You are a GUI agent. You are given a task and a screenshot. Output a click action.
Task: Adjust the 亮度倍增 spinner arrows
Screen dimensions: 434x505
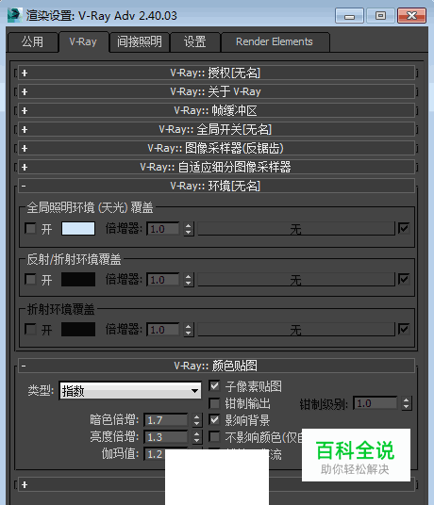[x=196, y=437]
